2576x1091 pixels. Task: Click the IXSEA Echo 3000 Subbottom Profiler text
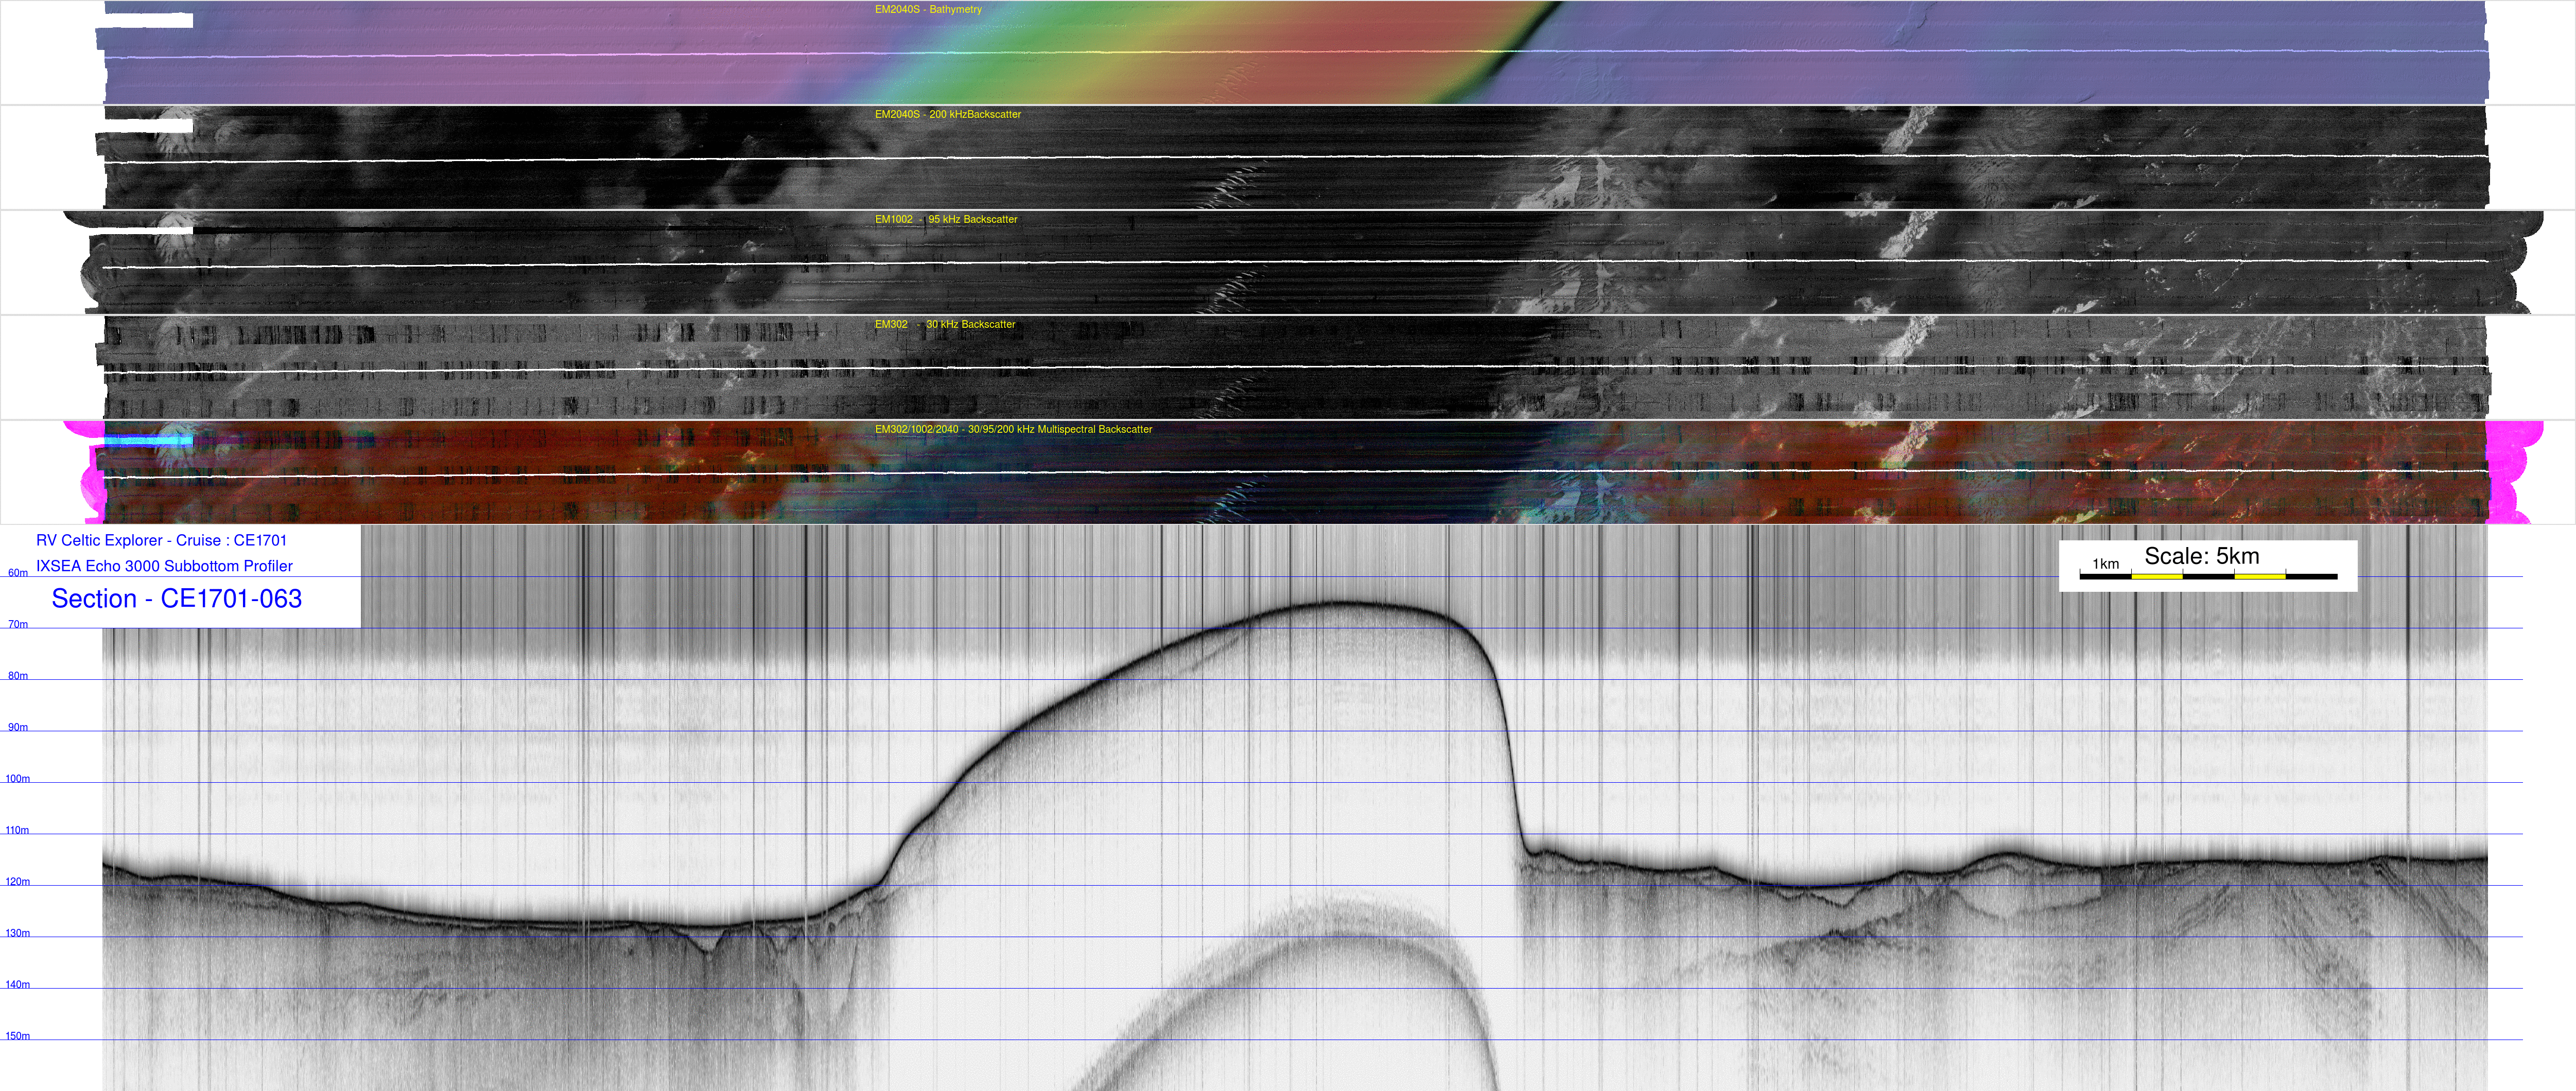[164, 566]
